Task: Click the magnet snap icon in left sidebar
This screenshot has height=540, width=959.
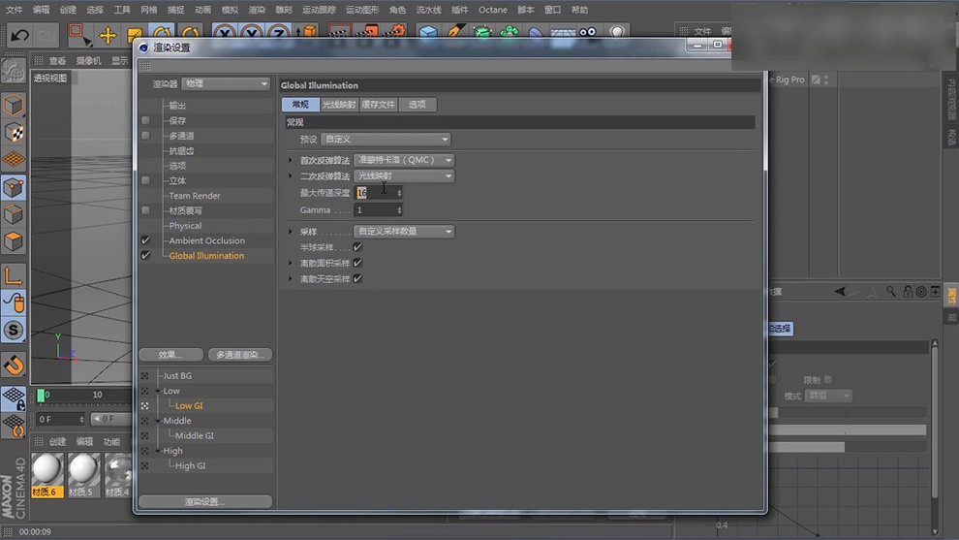Action: [14, 365]
